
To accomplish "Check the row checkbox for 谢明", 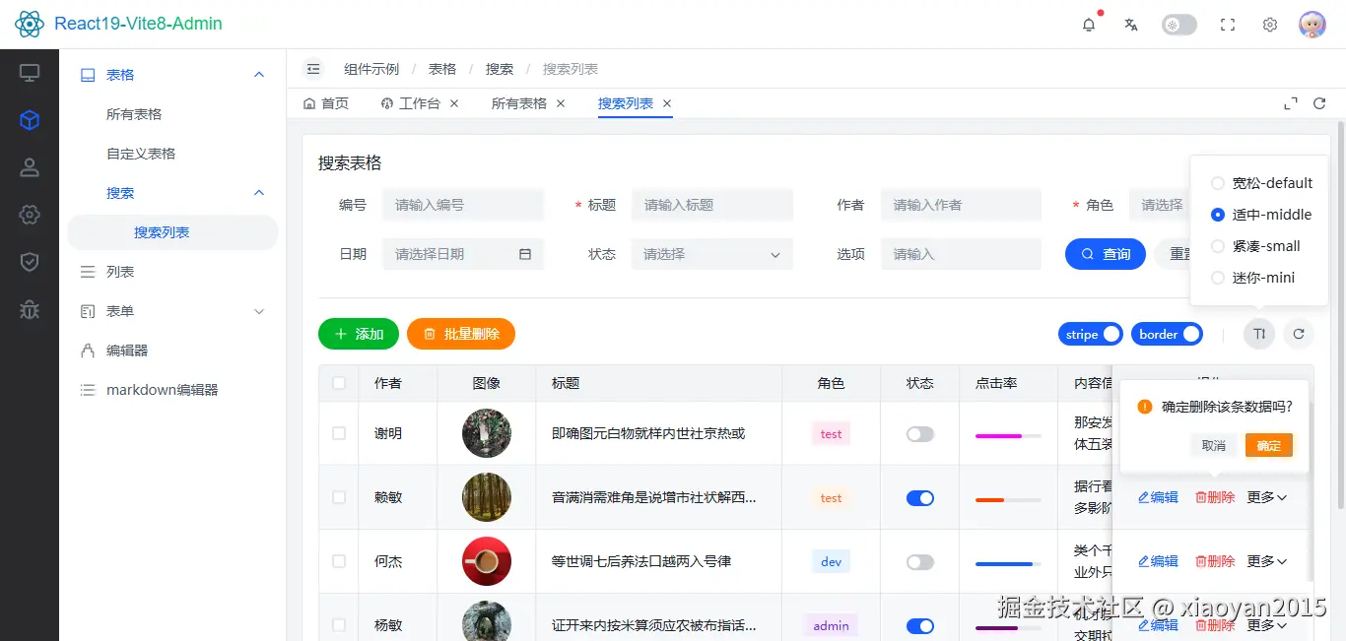I will pos(339,433).
